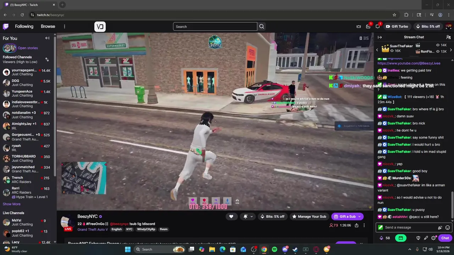Click the Twitch search input field
Screen dimensions: 454x255
point(215,27)
